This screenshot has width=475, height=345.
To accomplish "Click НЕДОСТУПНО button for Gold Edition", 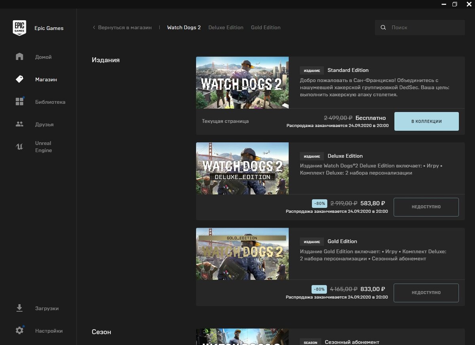I will point(426,293).
